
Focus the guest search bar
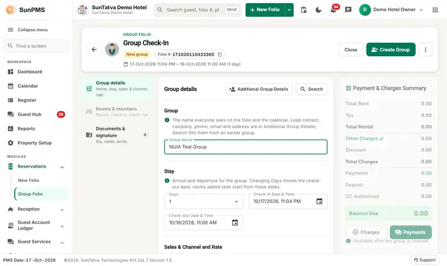click(197, 10)
